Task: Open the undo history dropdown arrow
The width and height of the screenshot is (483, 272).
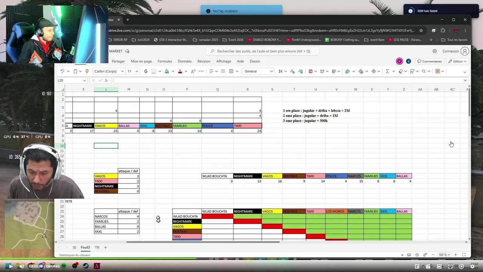Action: tap(68, 71)
